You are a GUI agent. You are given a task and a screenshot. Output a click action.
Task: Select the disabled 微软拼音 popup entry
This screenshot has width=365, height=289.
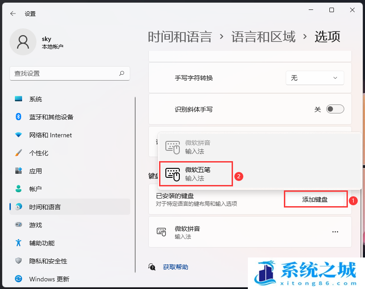[259, 147]
